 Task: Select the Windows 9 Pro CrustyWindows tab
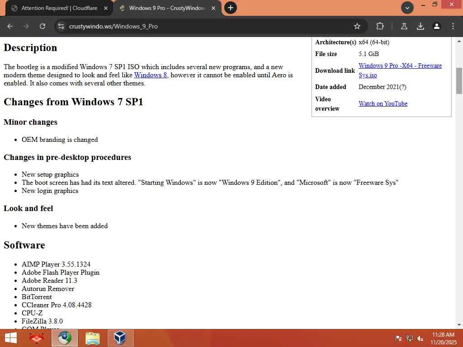click(x=167, y=8)
